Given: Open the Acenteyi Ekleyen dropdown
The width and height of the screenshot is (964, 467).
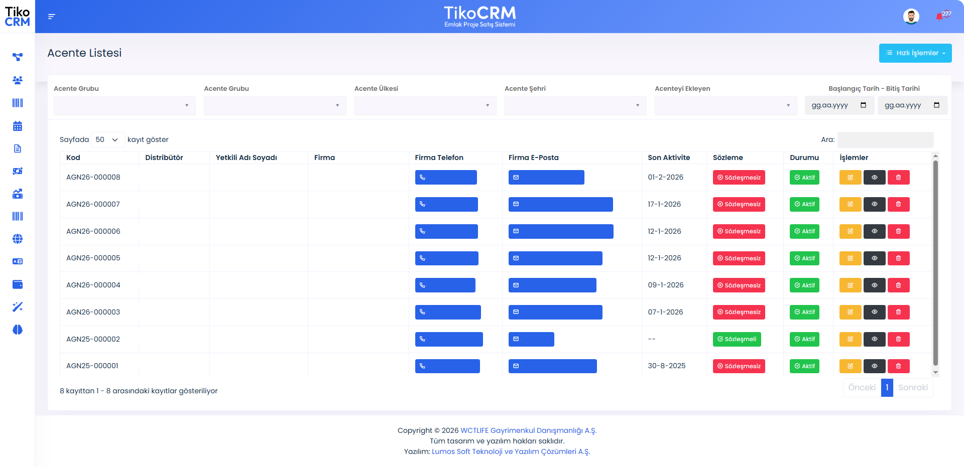Looking at the screenshot, I should click(725, 105).
